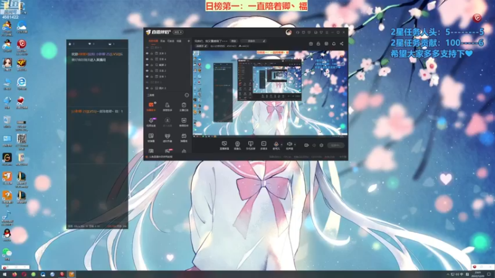The height and width of the screenshot is (278, 495).
Task: Hide the 文本4 layer with its eye icon
Action: (147, 59)
